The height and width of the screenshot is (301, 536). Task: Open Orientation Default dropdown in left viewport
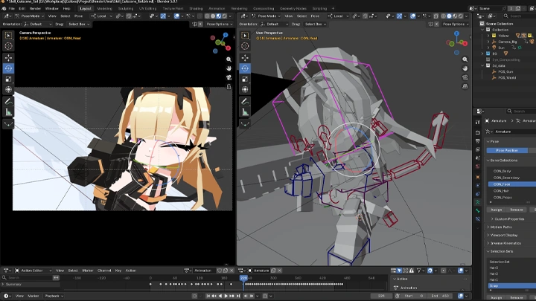38,25
